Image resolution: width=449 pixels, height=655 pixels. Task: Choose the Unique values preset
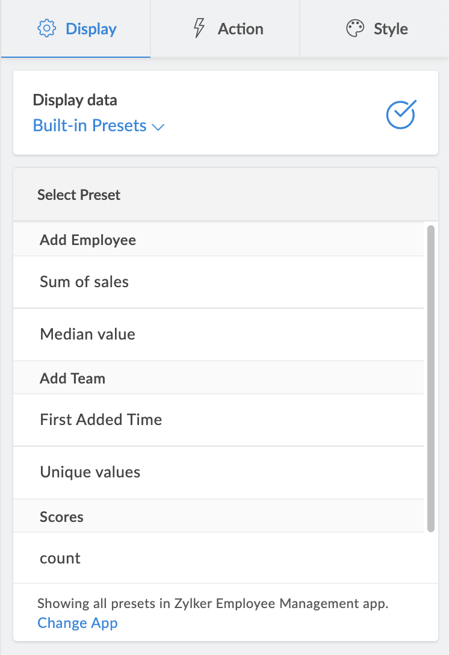tap(90, 472)
